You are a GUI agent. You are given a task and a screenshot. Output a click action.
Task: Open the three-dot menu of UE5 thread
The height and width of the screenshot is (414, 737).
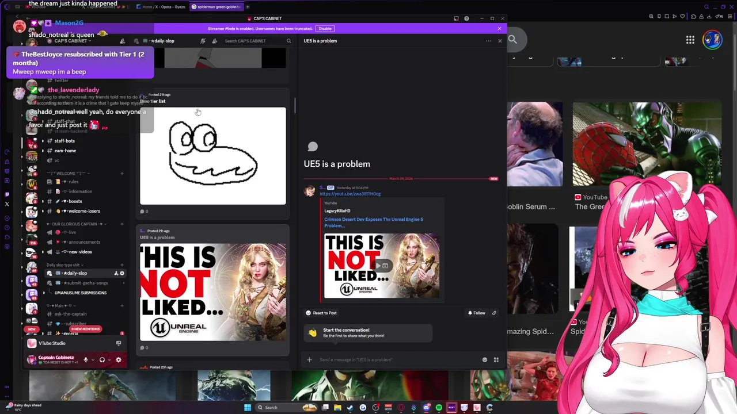pyautogui.click(x=488, y=41)
